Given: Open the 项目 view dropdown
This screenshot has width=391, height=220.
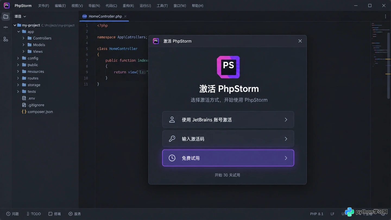Looking at the screenshot, I should click(x=20, y=17).
